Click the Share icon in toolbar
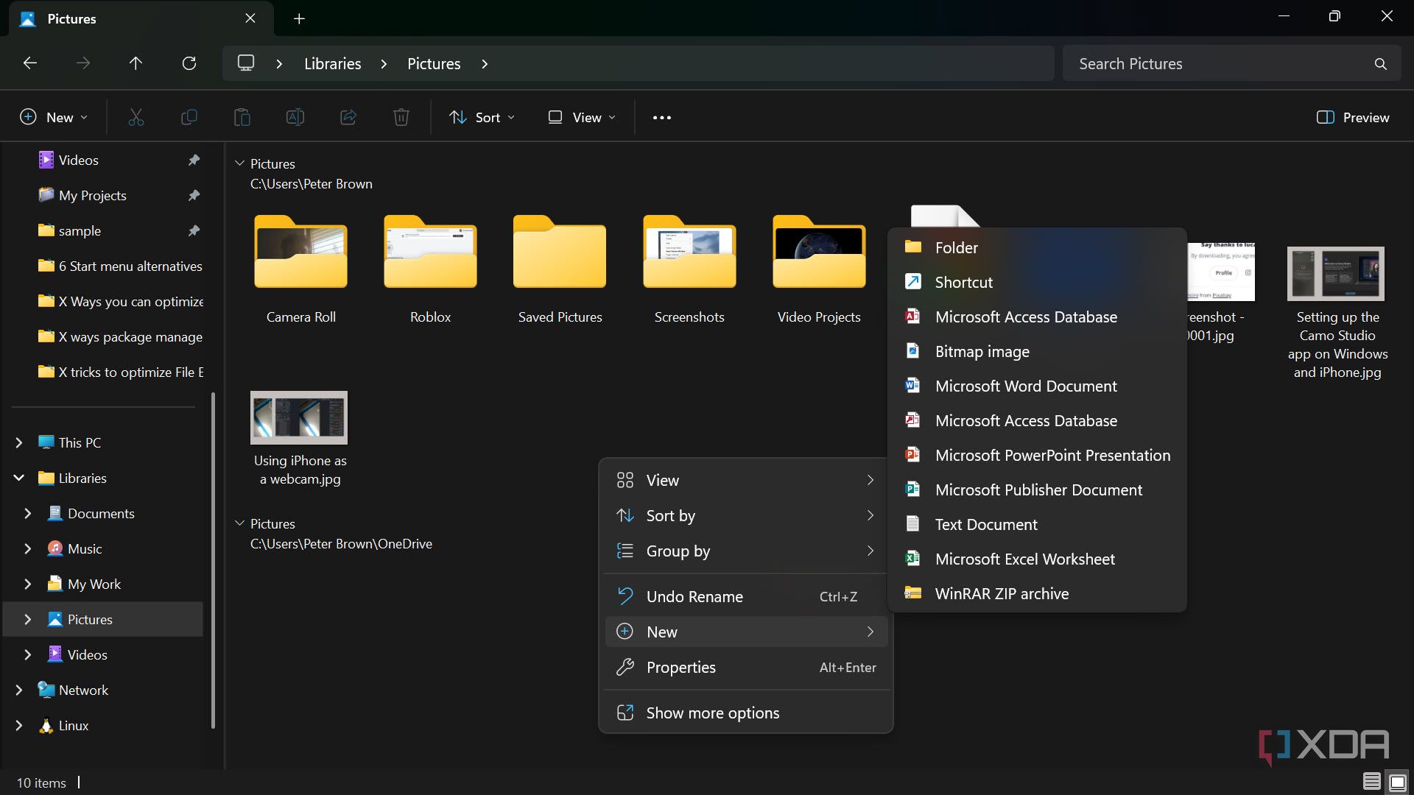The height and width of the screenshot is (795, 1414). click(x=348, y=117)
